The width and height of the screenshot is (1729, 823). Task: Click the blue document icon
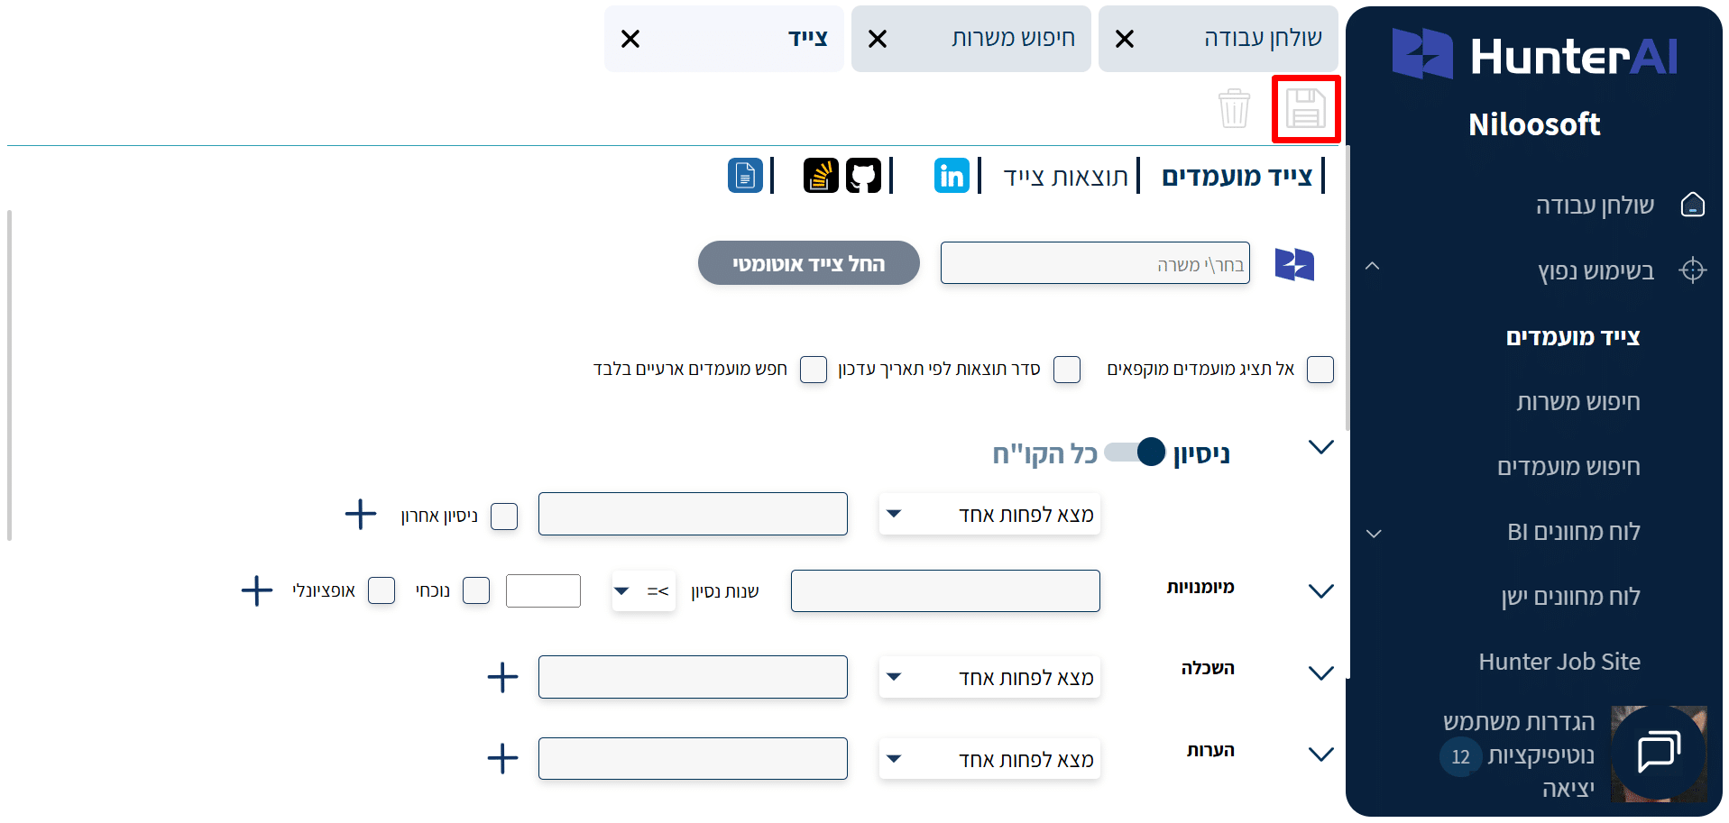[745, 176]
